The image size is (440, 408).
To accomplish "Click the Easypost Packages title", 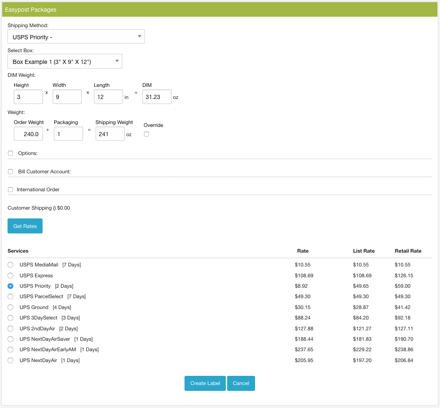I will [x=30, y=10].
